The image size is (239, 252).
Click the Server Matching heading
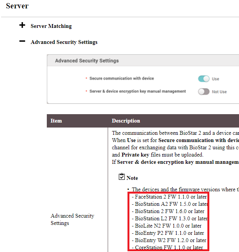pos(51,26)
